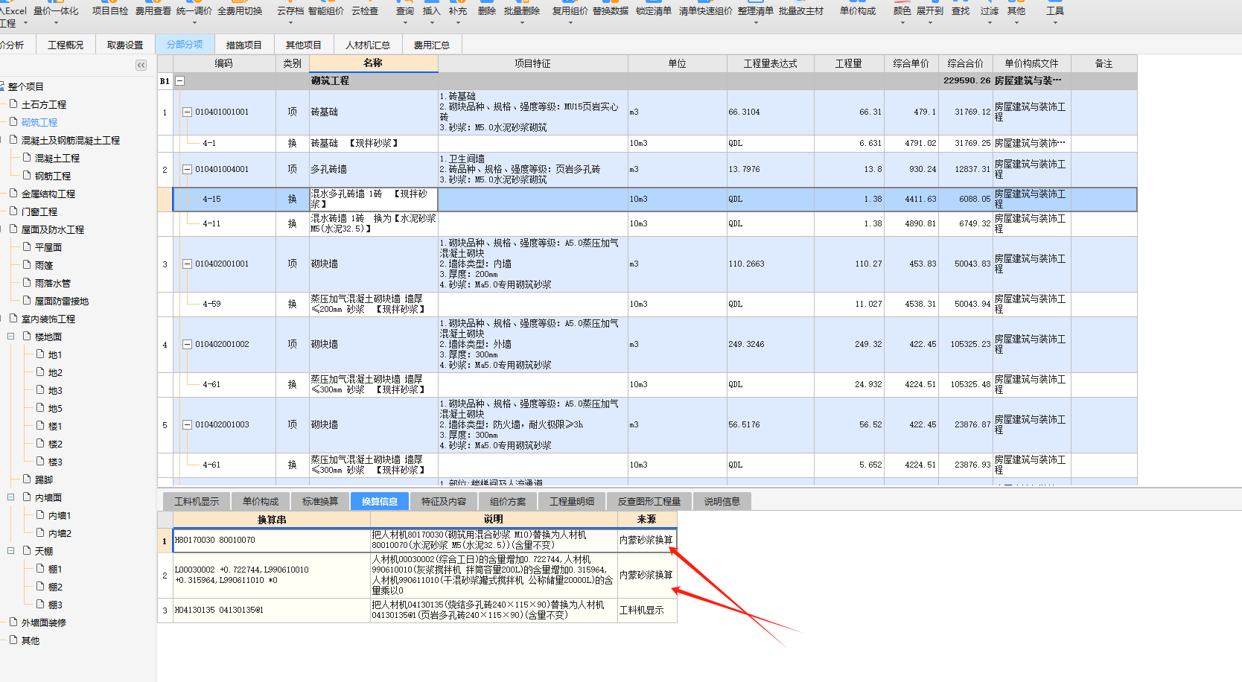This screenshot has width=1242, height=682.
Task: Click 内蒙砂浆换算 source in row 2
Action: pyautogui.click(x=646, y=575)
